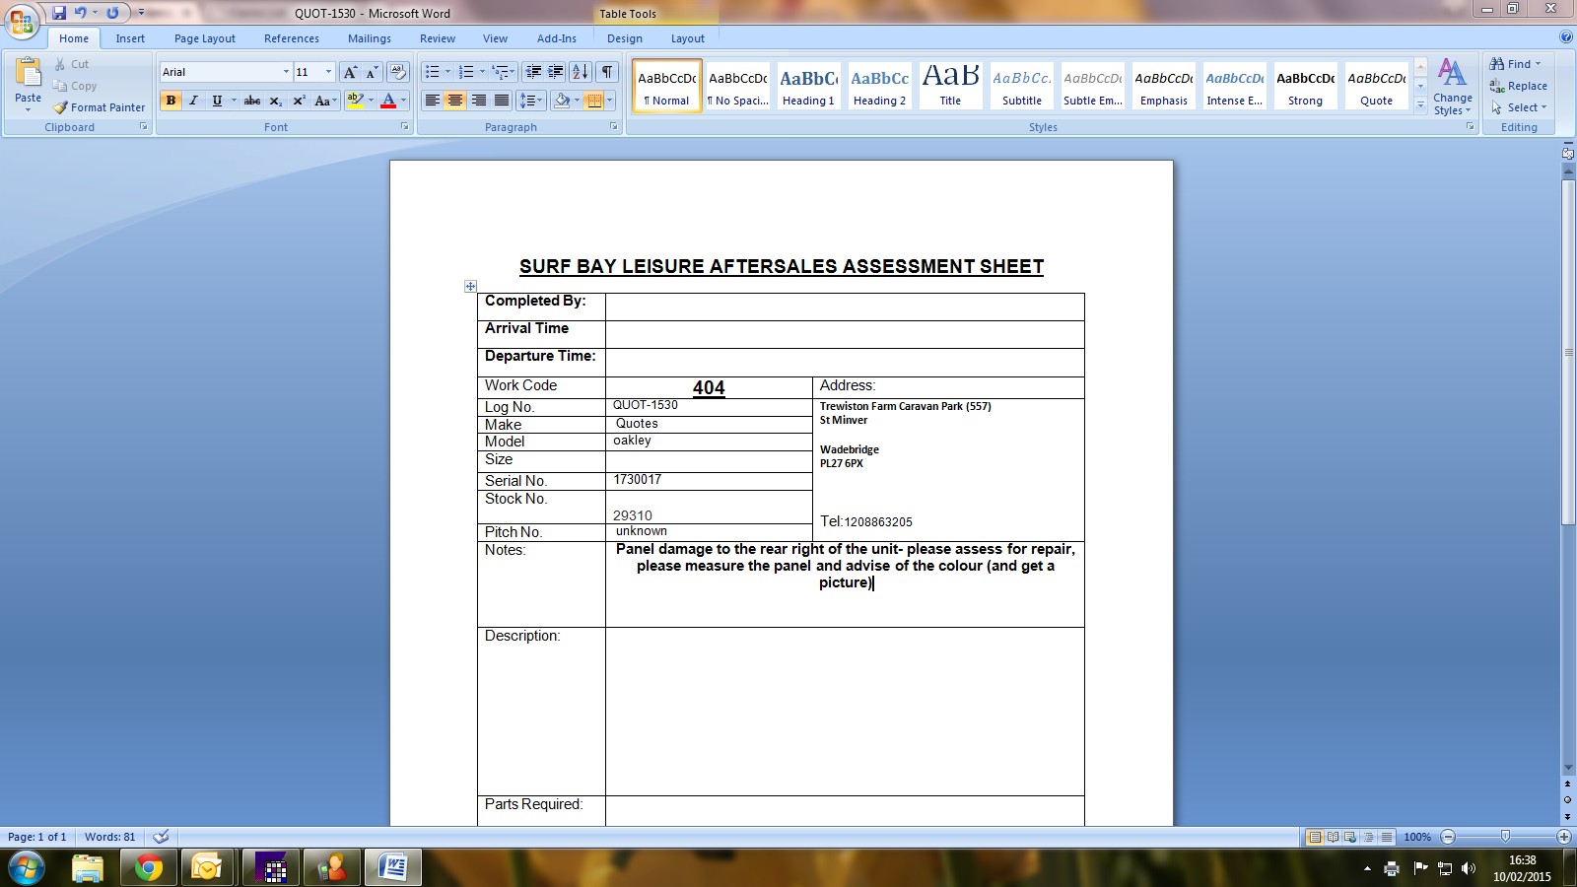Image resolution: width=1577 pixels, height=887 pixels.
Task: Open the Review tab
Action: pos(438,38)
